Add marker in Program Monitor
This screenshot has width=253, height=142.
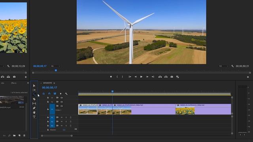111,77
